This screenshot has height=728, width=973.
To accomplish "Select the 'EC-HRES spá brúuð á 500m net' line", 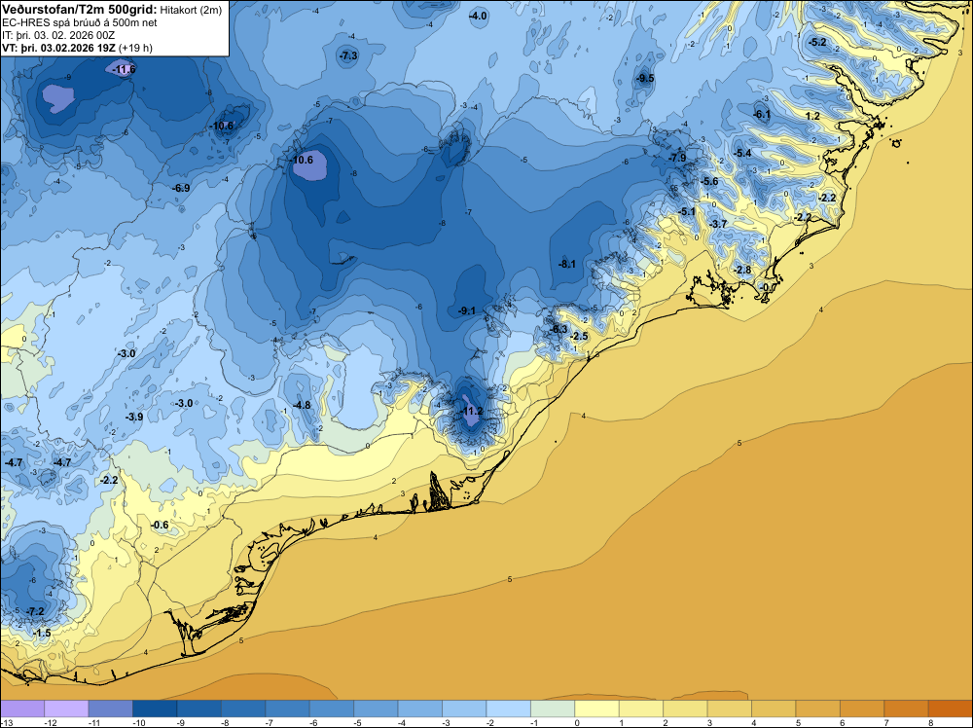I will click(80, 22).
